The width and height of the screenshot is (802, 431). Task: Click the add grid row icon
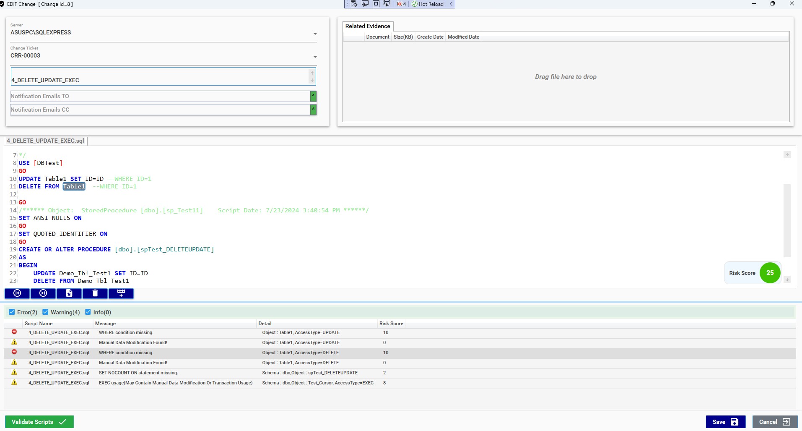pos(121,293)
